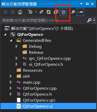Expand qrc_QtForOpencv.cpp node
This screenshot has width=97, height=112.
tap(16, 58)
